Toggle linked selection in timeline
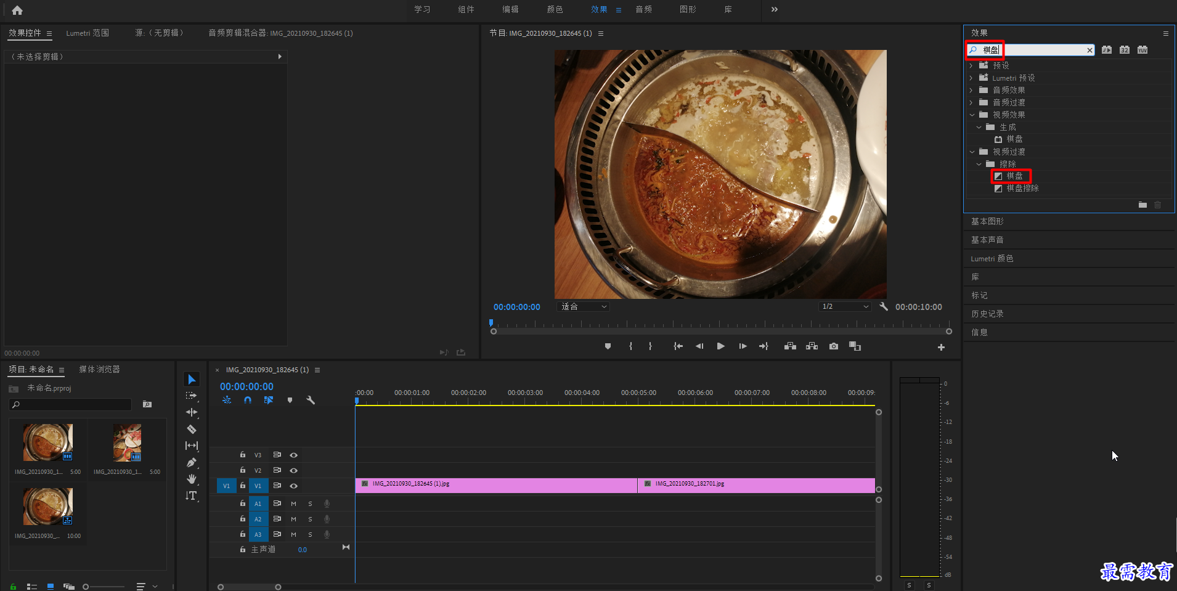The image size is (1177, 591). coord(269,400)
